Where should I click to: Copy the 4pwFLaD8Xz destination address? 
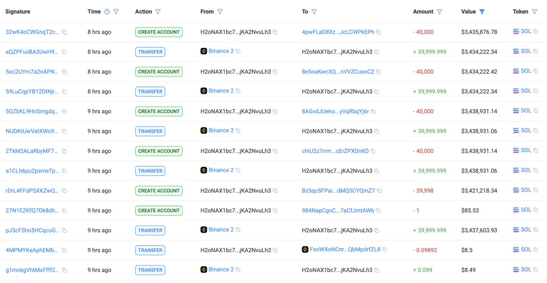coord(378,32)
